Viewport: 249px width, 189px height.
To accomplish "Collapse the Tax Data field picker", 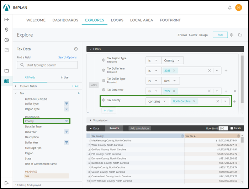I will pyautogui.click(x=76, y=49).
